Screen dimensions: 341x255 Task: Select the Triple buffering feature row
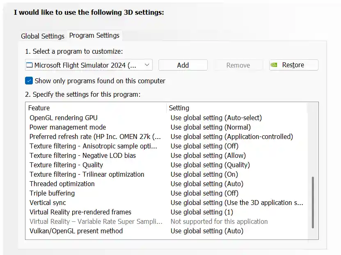tap(52, 193)
